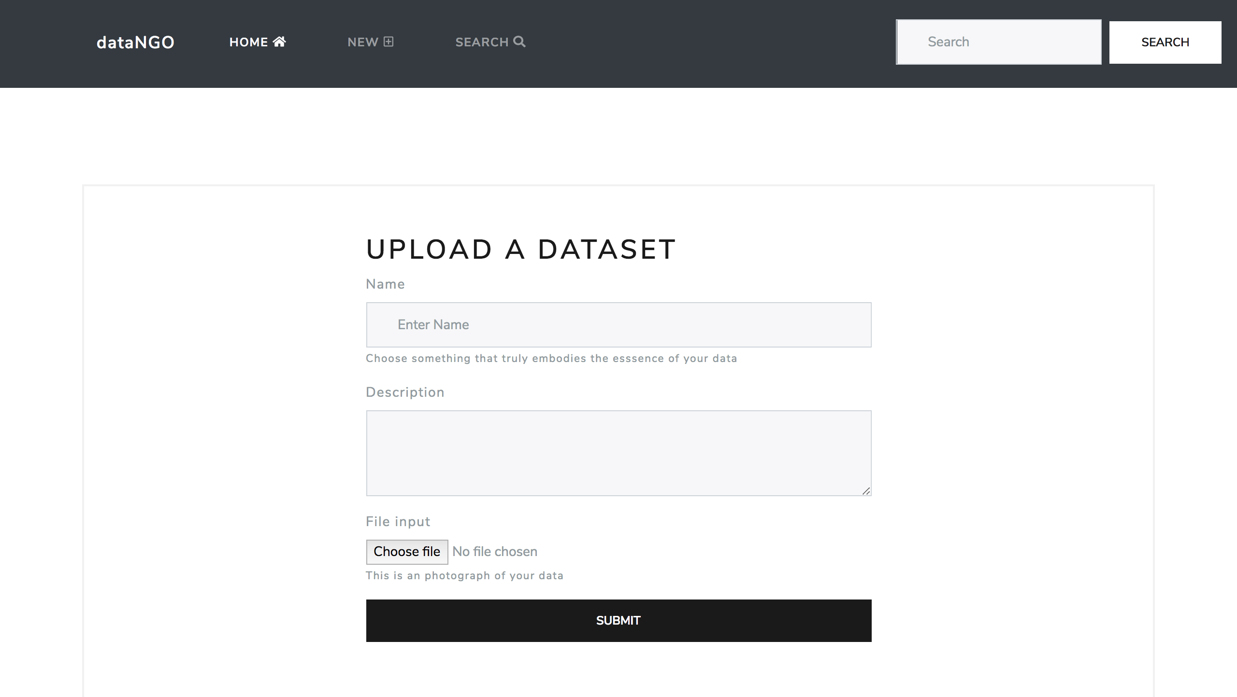Screen dimensions: 1237x697
Task: Click the Description label
Action: (x=405, y=392)
